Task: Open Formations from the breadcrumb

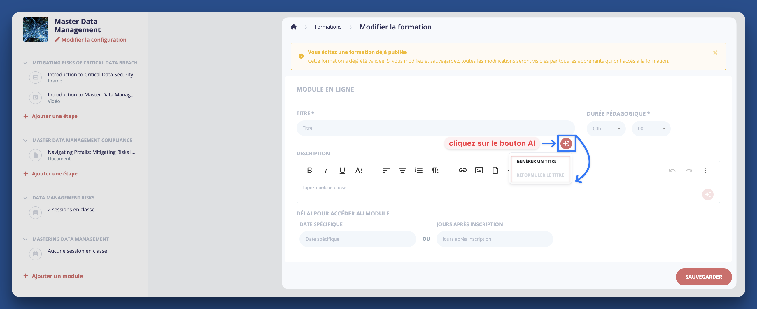Action: tap(328, 27)
